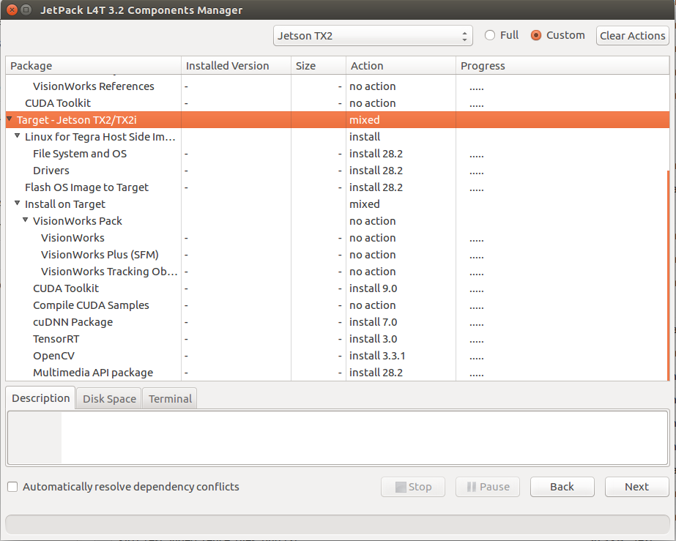Select the VisionWorks References row
This screenshot has width=676, height=541.
click(336, 86)
